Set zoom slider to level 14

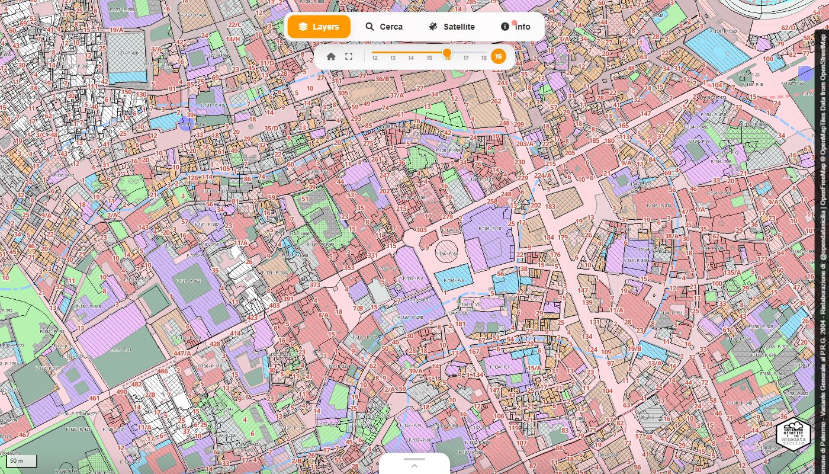coord(411,58)
